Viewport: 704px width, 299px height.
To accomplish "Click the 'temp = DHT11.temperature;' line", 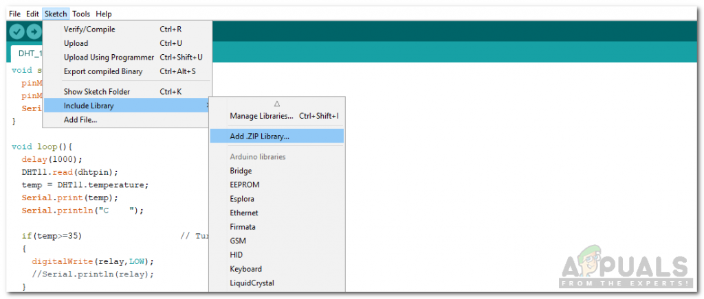I will (x=85, y=185).
